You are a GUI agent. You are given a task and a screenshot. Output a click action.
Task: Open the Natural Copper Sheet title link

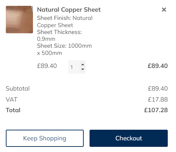click(69, 10)
